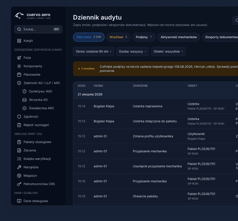Switch to the Wrażliwe tab
The height and width of the screenshot is (221, 238).
pos(118,37)
